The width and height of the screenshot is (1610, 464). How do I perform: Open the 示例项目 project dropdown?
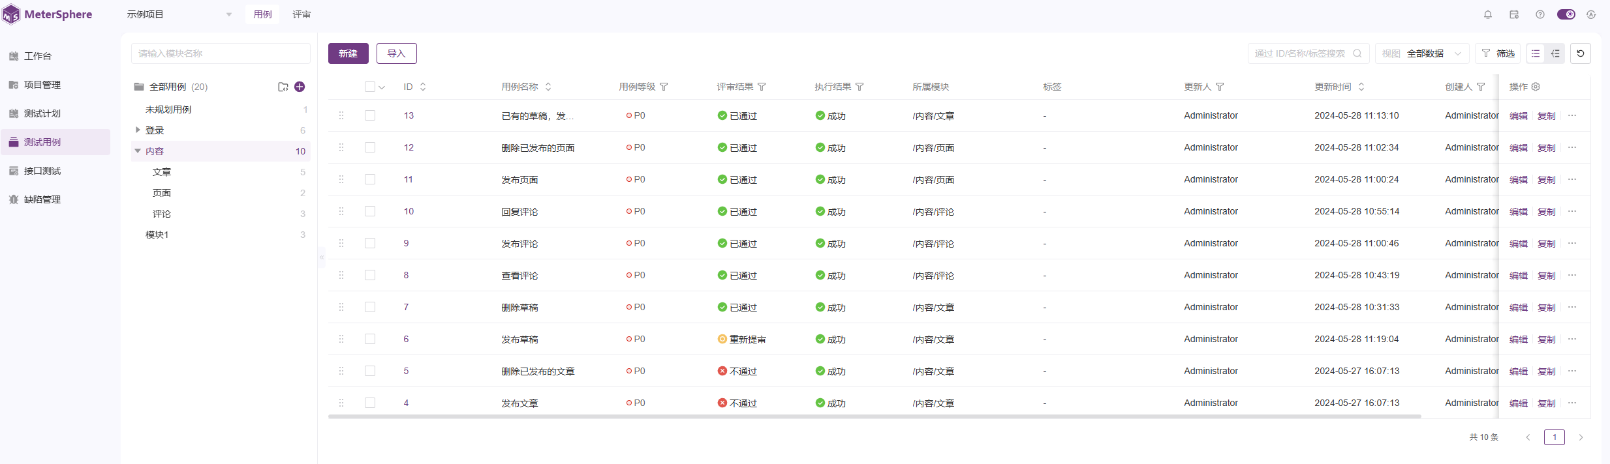[x=179, y=14]
